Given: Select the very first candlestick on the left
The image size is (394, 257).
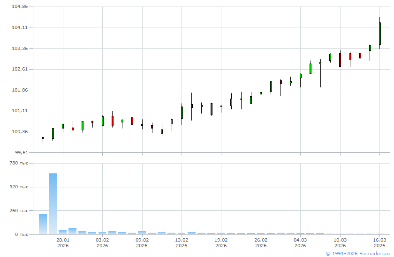Looking at the screenshot, I should 43,138.
